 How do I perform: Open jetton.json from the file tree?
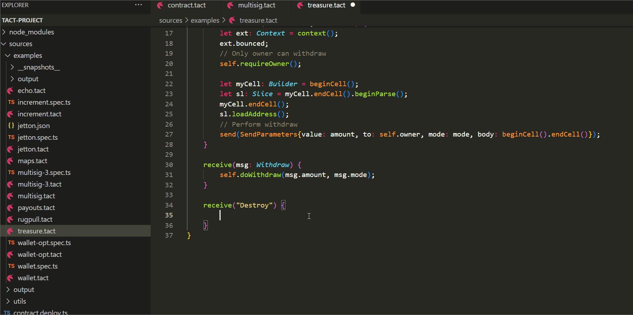coord(34,126)
